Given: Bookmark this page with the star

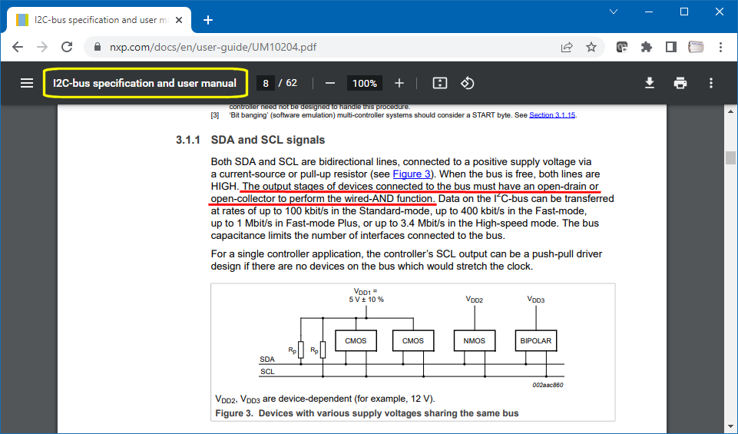Looking at the screenshot, I should click(x=591, y=47).
